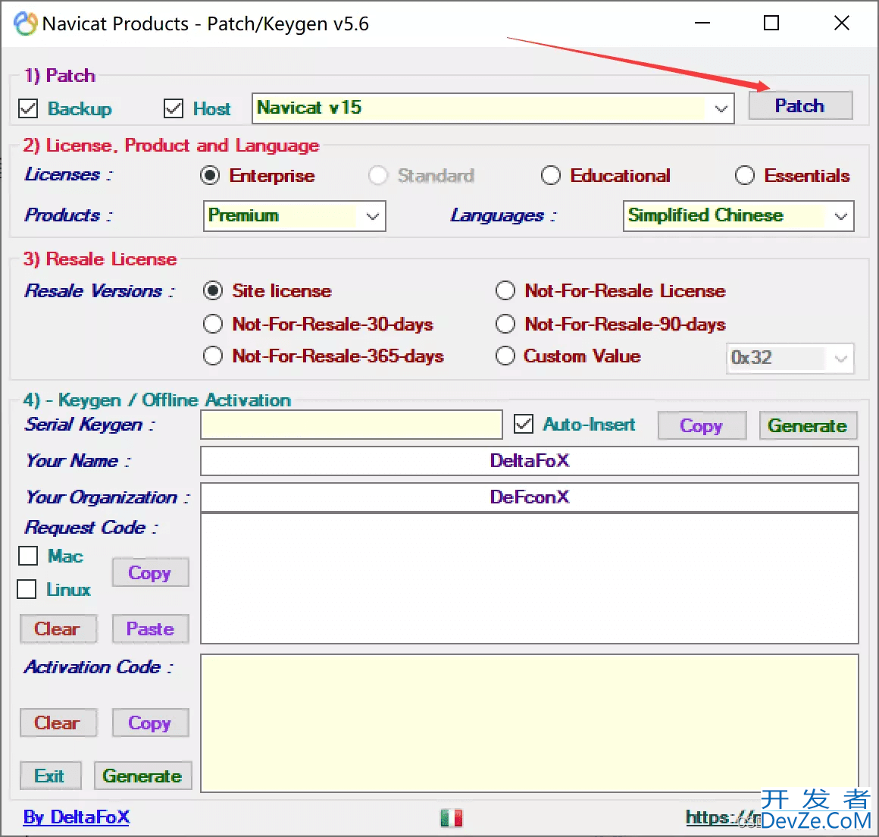
Task: Open the Languages Simplified Chinese dropdown
Action: click(x=738, y=216)
